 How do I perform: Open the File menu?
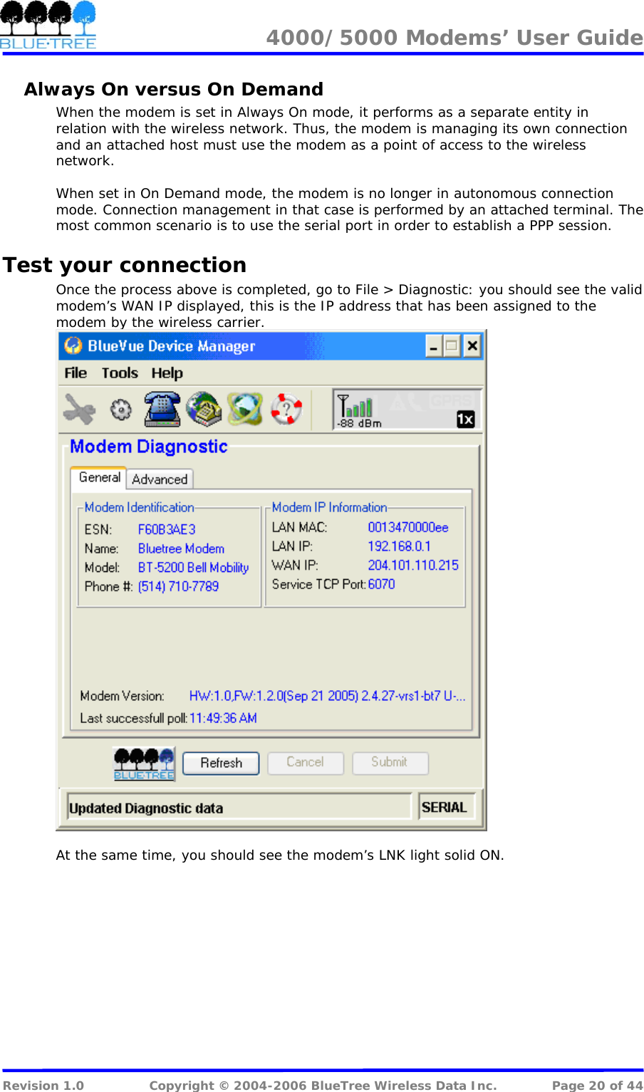(x=75, y=373)
